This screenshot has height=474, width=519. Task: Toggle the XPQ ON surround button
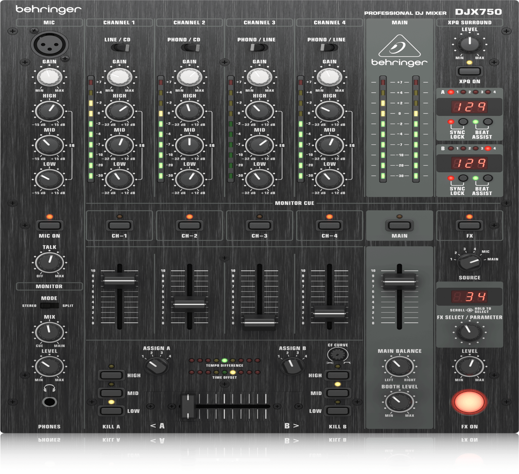click(469, 71)
